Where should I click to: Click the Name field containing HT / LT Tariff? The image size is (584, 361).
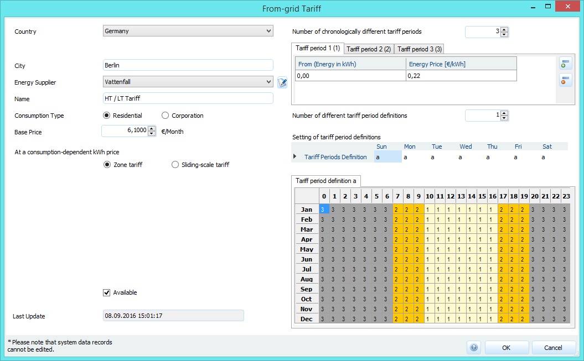click(x=188, y=98)
